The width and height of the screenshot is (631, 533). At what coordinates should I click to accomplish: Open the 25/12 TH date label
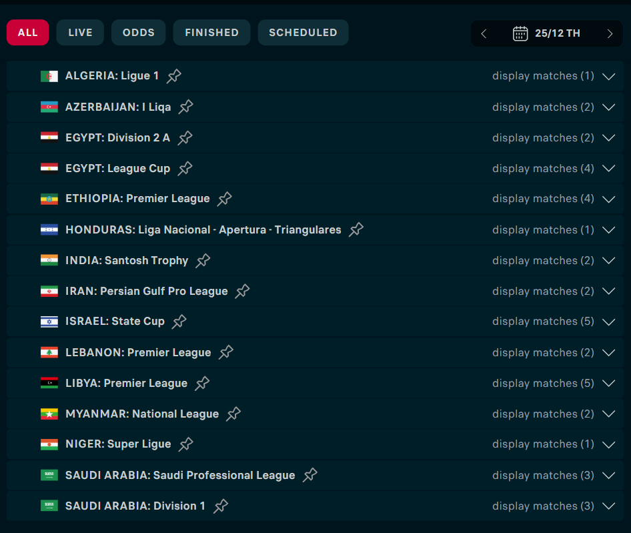558,33
